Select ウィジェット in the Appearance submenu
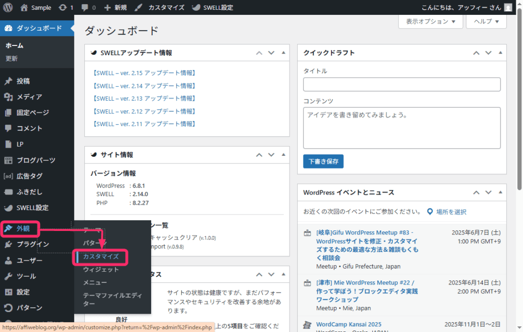 [101, 270]
